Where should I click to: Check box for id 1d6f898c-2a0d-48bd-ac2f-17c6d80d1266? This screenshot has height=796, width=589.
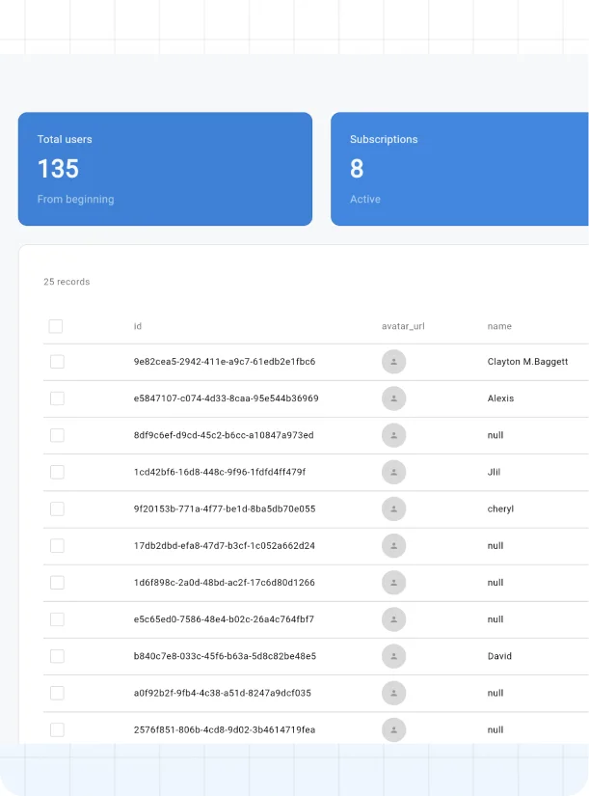coord(57,582)
